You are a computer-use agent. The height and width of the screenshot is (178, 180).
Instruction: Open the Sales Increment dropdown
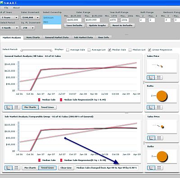click(x=30, y=18)
